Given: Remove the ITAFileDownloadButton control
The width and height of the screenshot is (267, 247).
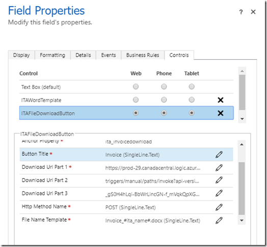Looking at the screenshot, I should click(x=221, y=113).
